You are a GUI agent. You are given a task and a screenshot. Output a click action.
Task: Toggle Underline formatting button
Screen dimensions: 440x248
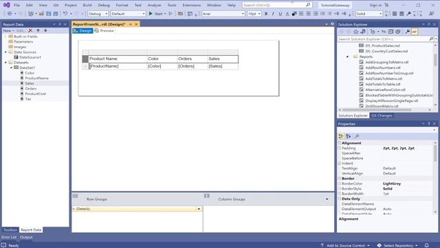[280, 14]
